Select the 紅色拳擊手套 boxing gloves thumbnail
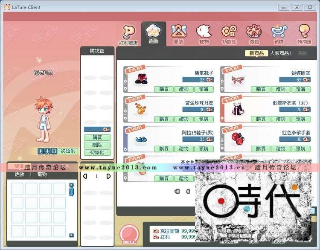The width and height of the screenshot is (320, 250). click(238, 138)
